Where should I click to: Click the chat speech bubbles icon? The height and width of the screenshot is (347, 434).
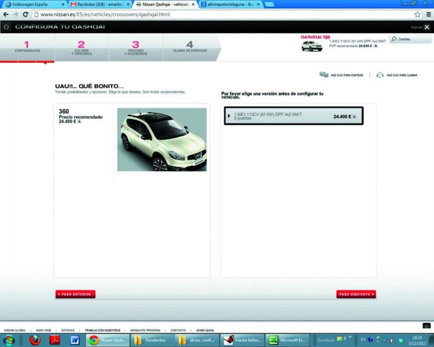tap(324, 75)
